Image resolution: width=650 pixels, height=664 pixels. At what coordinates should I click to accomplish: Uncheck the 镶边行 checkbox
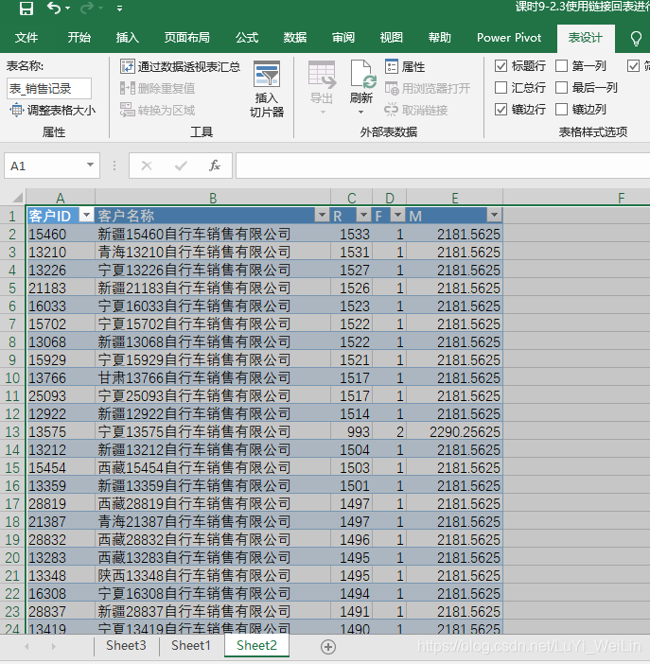tap(501, 110)
